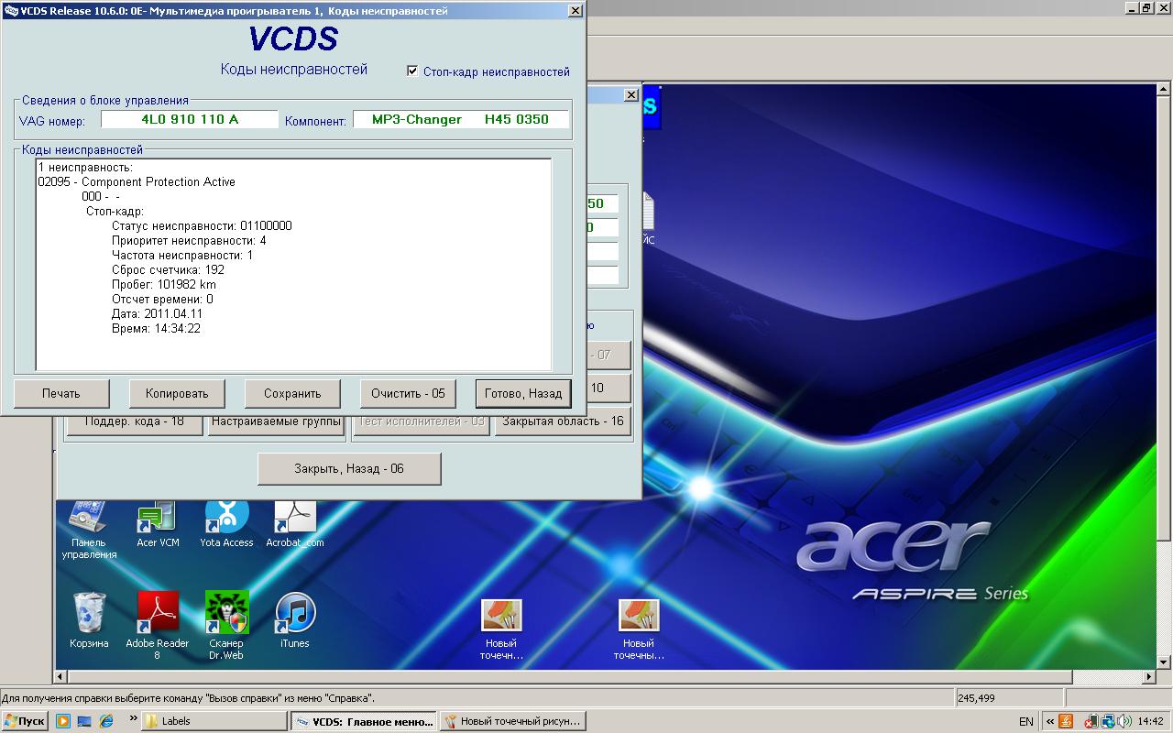Viewport: 1173px width, 733px height.
Task: Expand hidden system tray icons arrow
Action: 1048,721
